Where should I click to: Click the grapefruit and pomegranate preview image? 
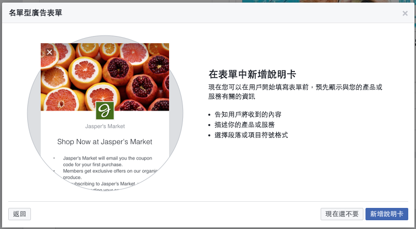(x=105, y=77)
